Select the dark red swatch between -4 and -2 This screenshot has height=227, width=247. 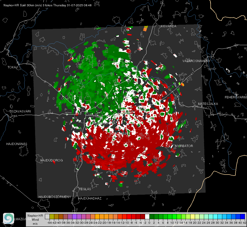(143, 216)
